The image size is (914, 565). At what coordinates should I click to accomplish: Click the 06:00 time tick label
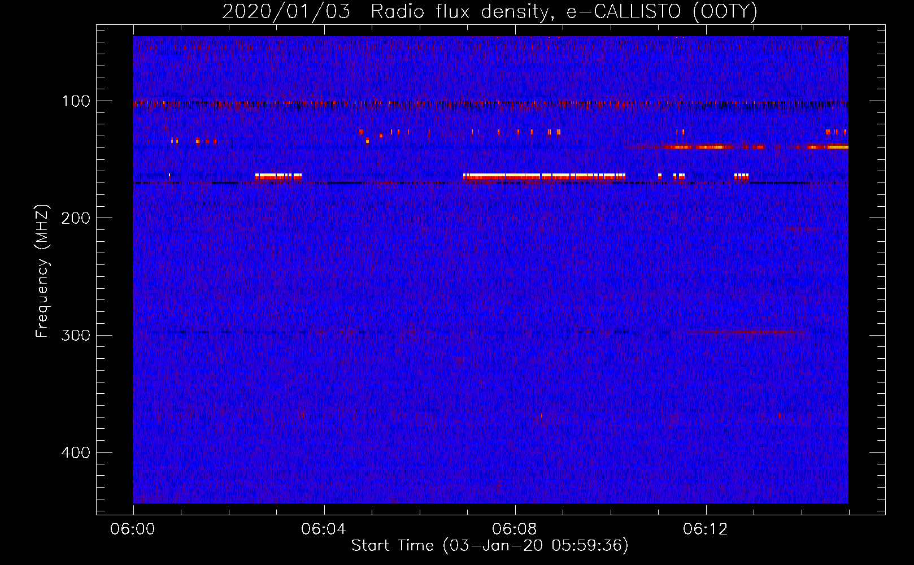pyautogui.click(x=133, y=529)
